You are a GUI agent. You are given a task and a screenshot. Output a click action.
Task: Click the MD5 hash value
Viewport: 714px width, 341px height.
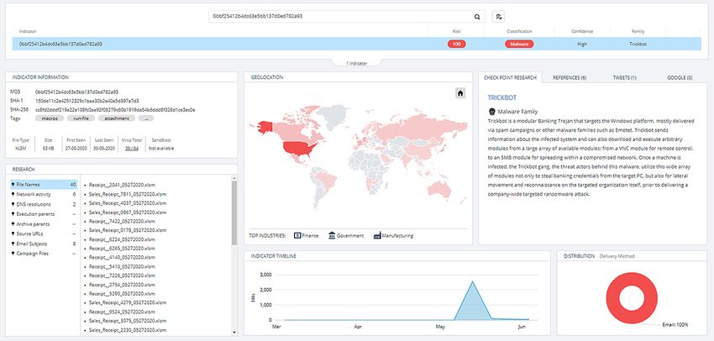click(77, 92)
